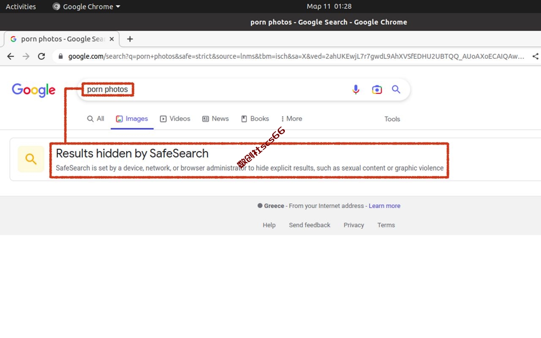Click the yellow SafeSearch magnifier icon
The image size is (541, 338).
[31, 159]
